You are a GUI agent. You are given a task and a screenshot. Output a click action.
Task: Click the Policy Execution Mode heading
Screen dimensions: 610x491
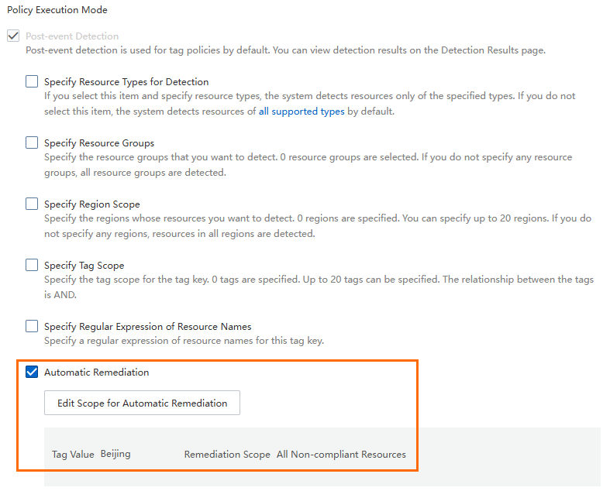click(x=57, y=10)
